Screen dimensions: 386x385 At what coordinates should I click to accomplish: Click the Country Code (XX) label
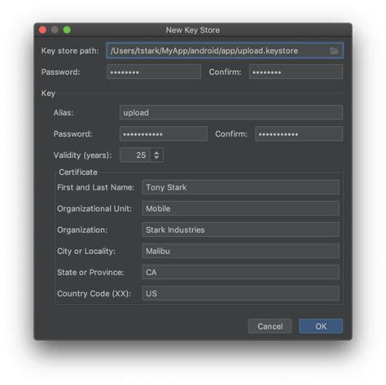tap(94, 294)
